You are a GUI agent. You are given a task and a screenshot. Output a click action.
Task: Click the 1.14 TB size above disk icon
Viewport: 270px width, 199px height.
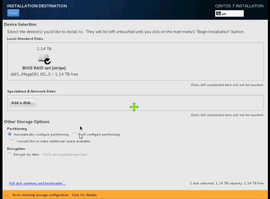point(44,49)
